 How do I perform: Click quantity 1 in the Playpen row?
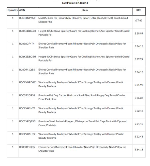pyautogui.click(x=13, y=121)
